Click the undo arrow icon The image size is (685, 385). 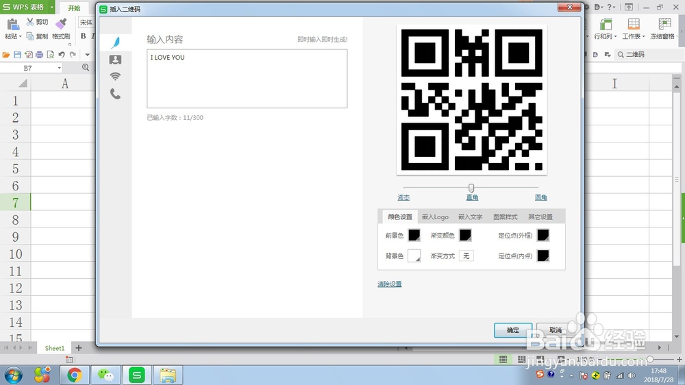click(x=62, y=55)
